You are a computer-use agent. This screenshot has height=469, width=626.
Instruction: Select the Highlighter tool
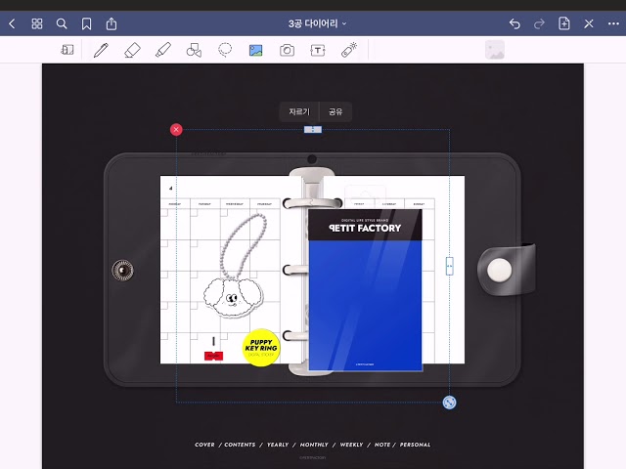163,50
